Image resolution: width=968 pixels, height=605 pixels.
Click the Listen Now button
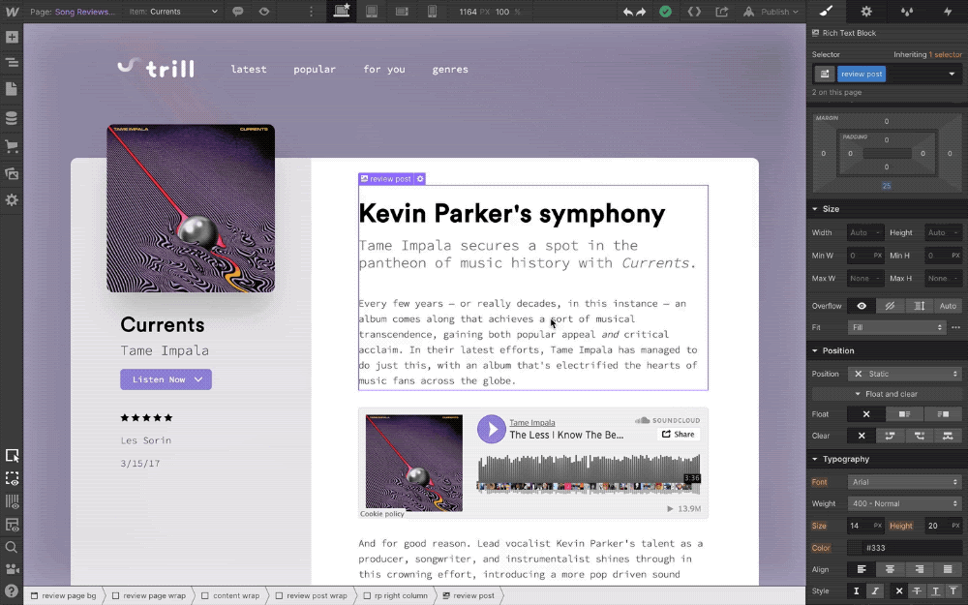tap(166, 379)
